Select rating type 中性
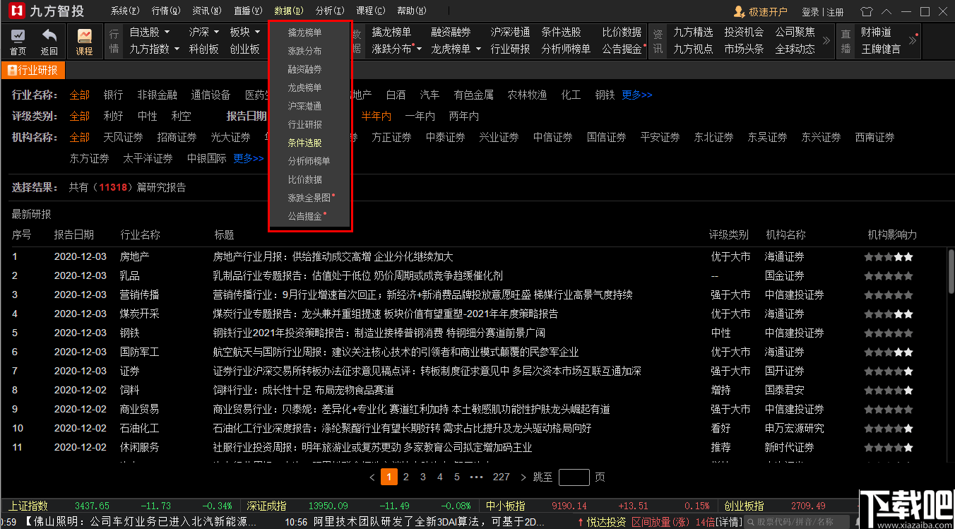The height and width of the screenshot is (529, 955). [x=147, y=116]
